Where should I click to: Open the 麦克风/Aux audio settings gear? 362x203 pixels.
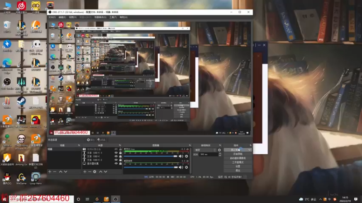click(x=186, y=156)
